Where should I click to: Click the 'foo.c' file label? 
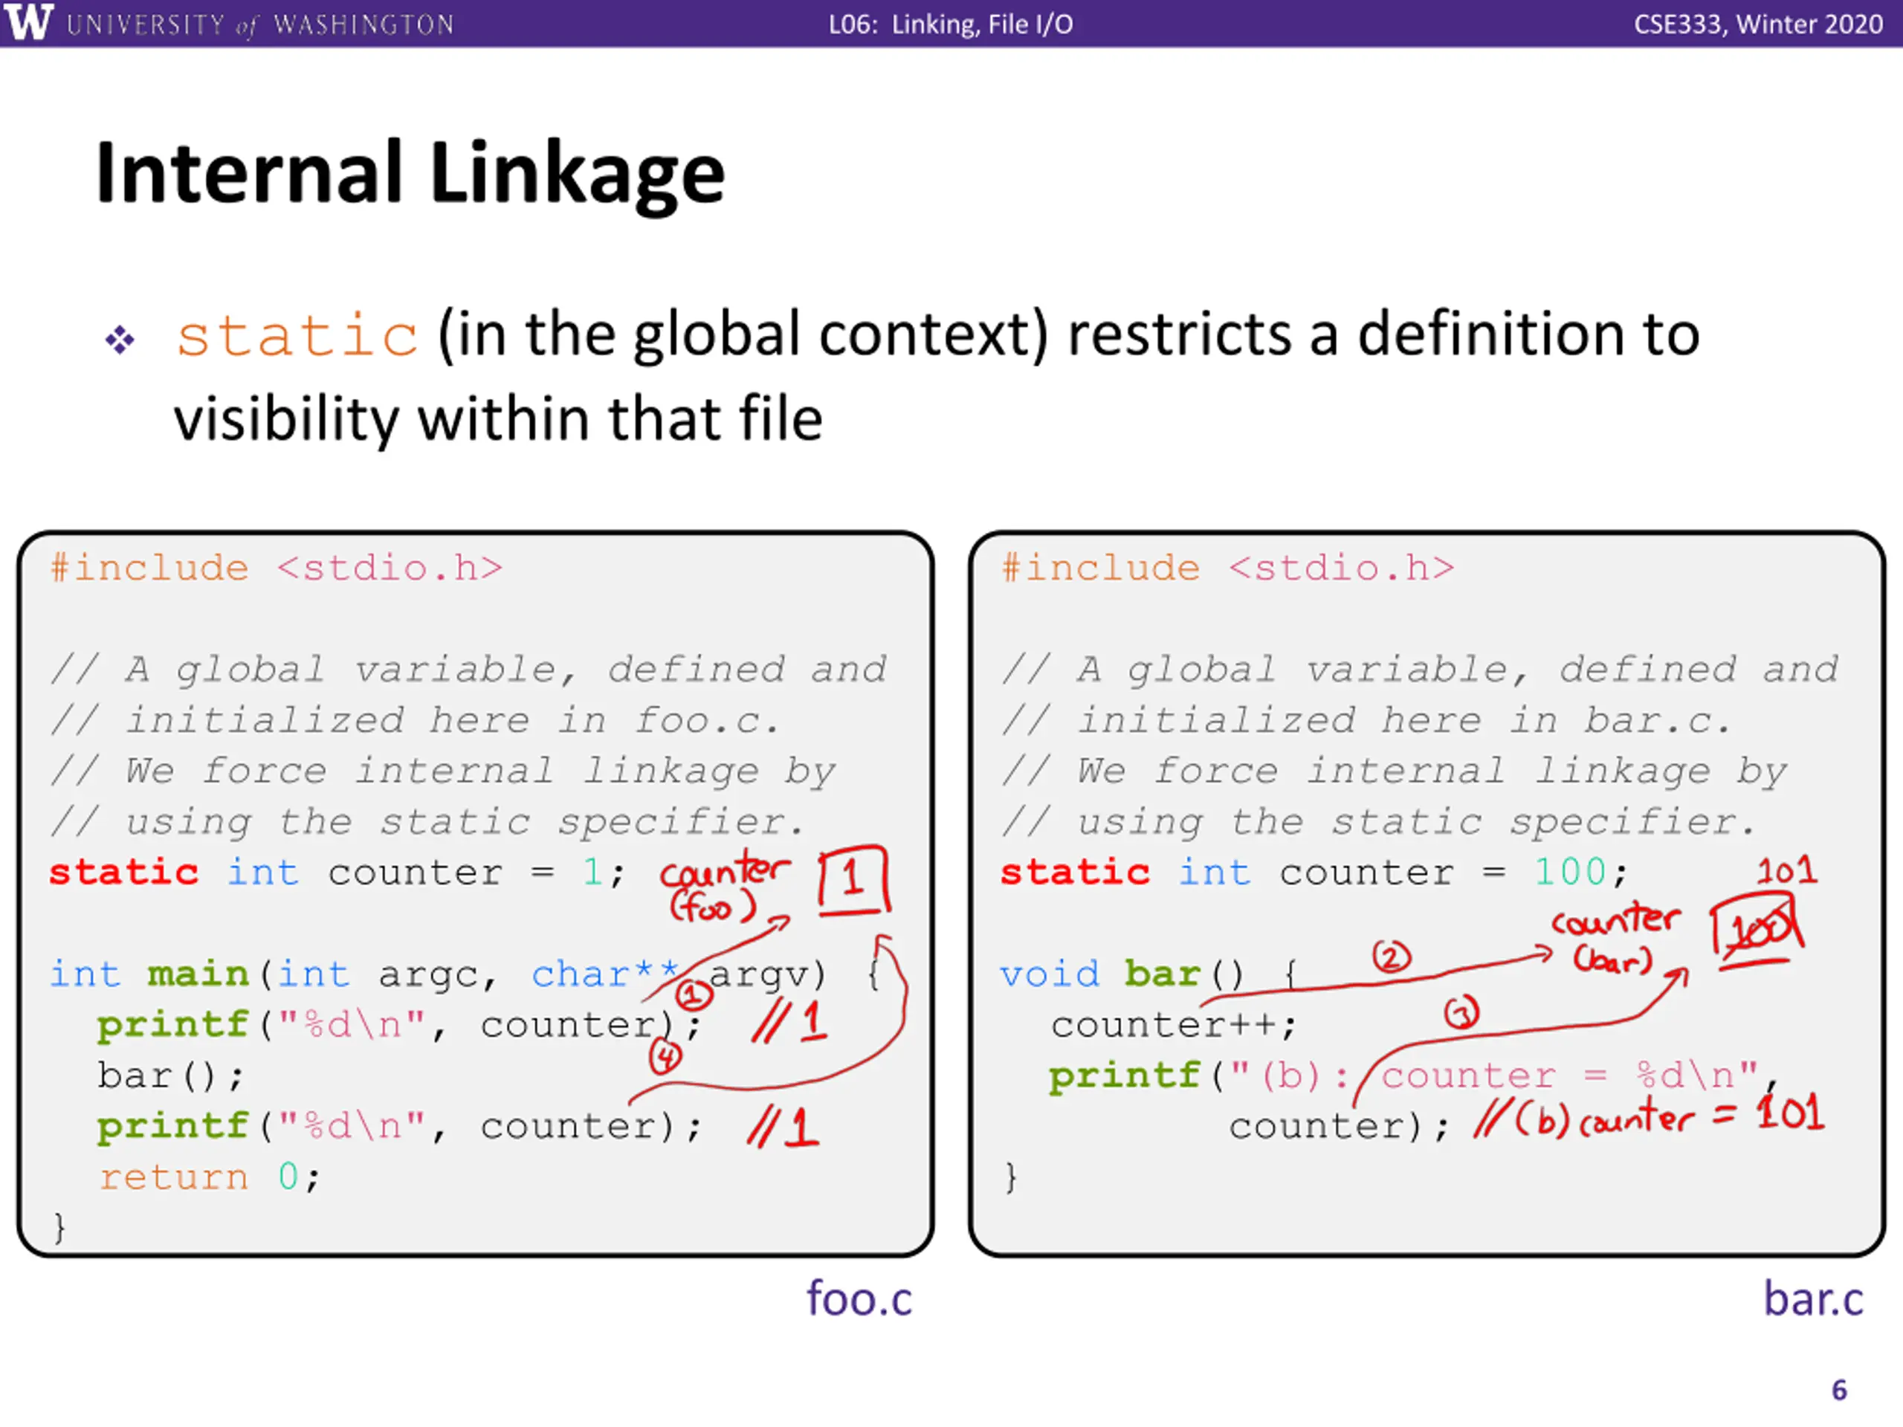(859, 1298)
